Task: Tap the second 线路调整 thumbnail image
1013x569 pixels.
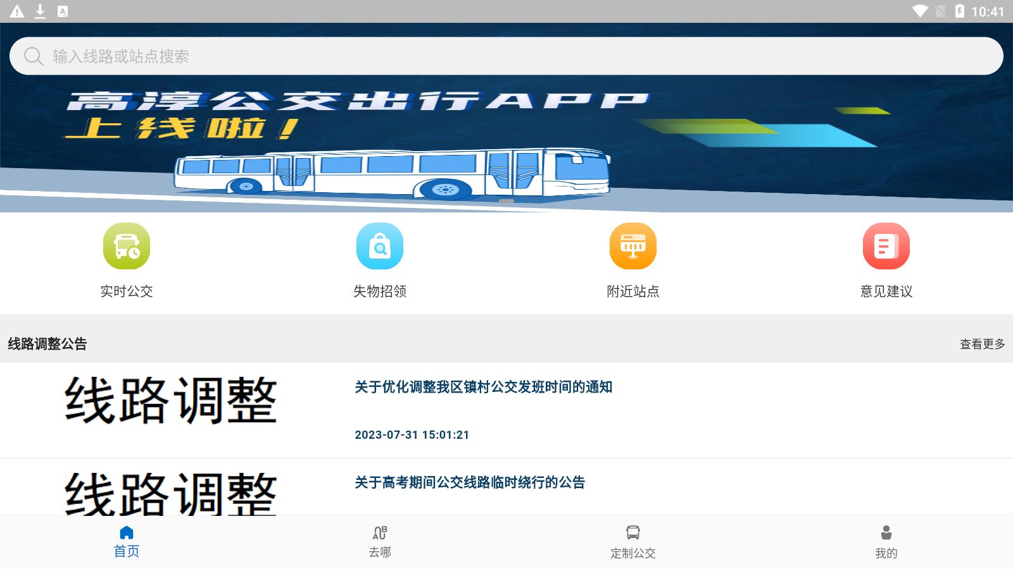Action: (x=171, y=493)
